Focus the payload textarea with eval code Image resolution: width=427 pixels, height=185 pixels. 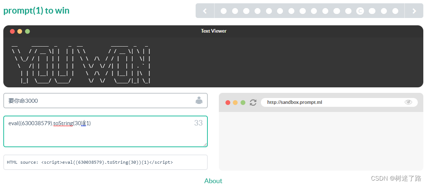point(105,131)
